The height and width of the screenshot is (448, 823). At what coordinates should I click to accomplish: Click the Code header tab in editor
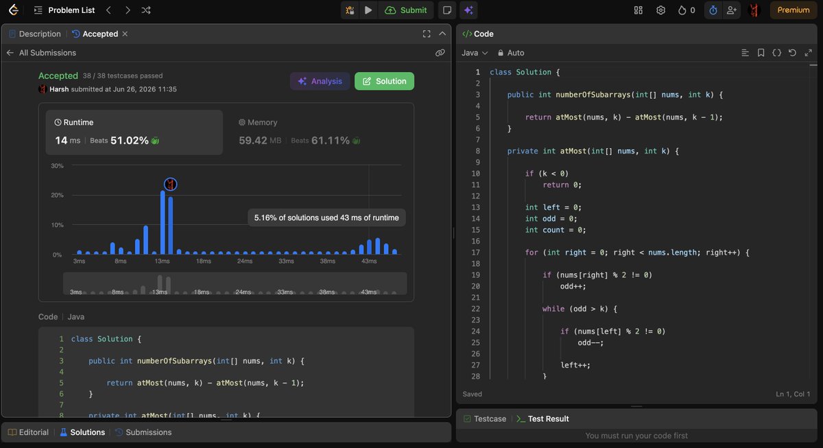[478, 34]
